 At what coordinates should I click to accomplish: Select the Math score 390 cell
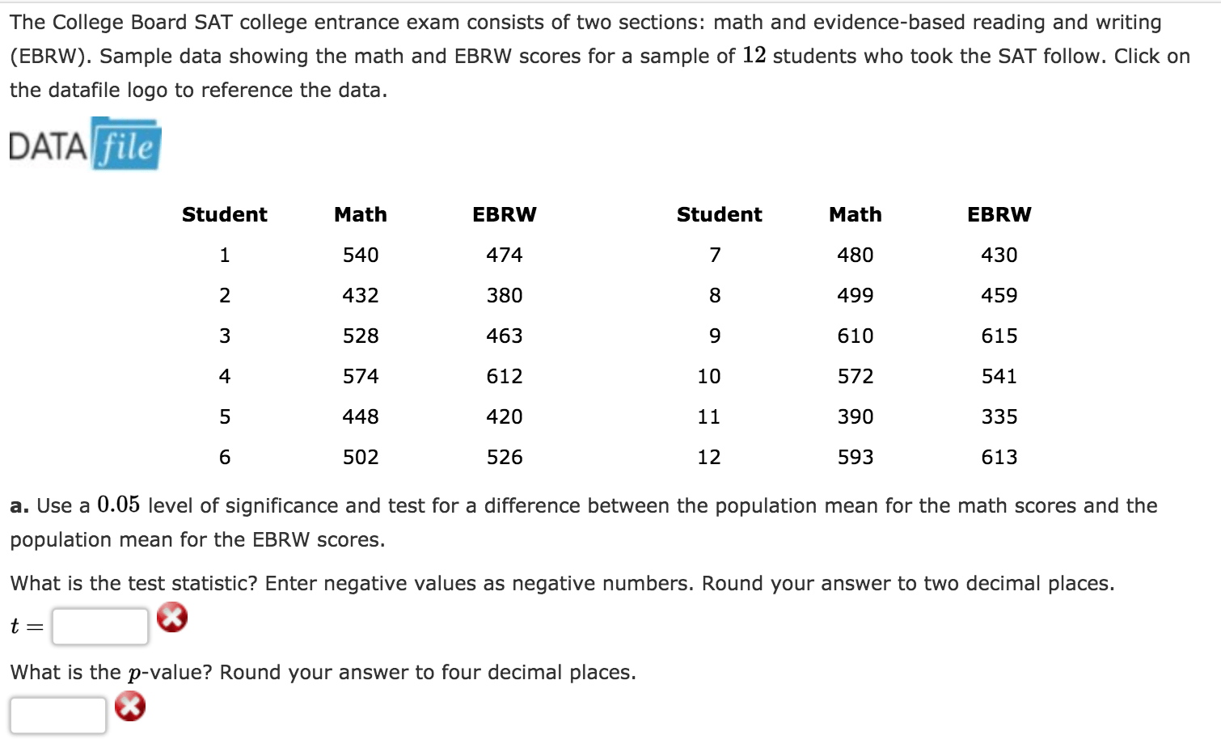pyautogui.click(x=856, y=417)
